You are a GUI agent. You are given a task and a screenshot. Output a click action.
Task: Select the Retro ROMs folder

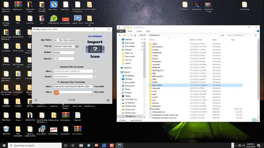[195, 85]
